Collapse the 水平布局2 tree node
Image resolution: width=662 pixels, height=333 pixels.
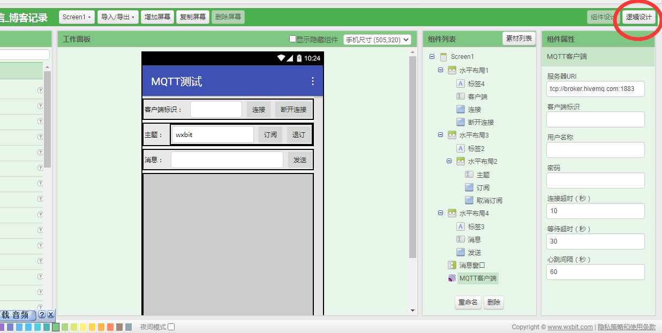pos(449,161)
